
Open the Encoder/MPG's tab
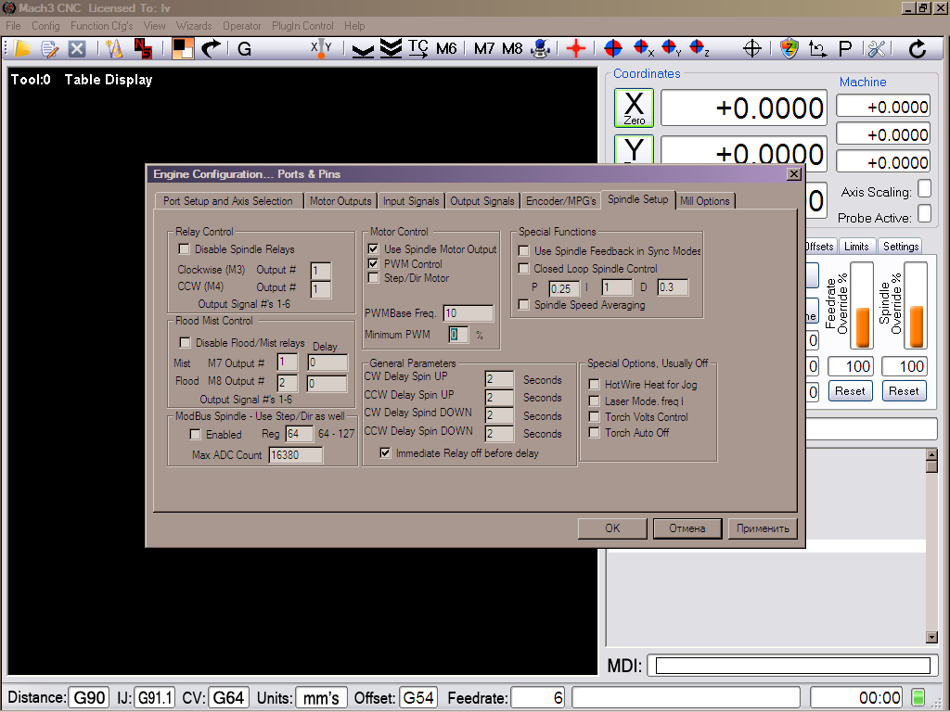[x=561, y=201]
